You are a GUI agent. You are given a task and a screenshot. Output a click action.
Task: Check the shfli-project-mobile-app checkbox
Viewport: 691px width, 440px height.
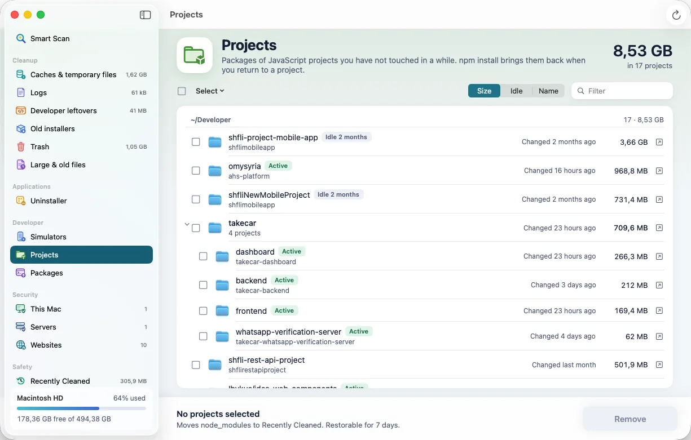(x=196, y=142)
